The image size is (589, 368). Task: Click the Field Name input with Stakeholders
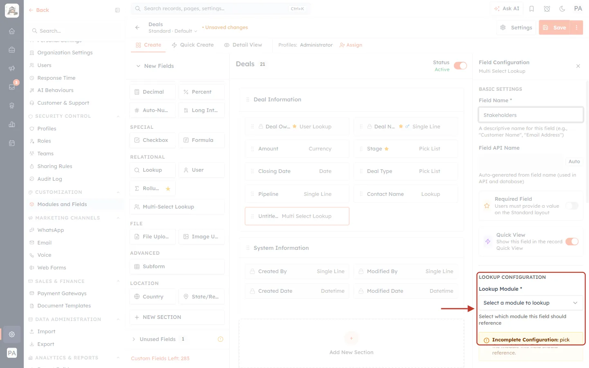coord(531,115)
